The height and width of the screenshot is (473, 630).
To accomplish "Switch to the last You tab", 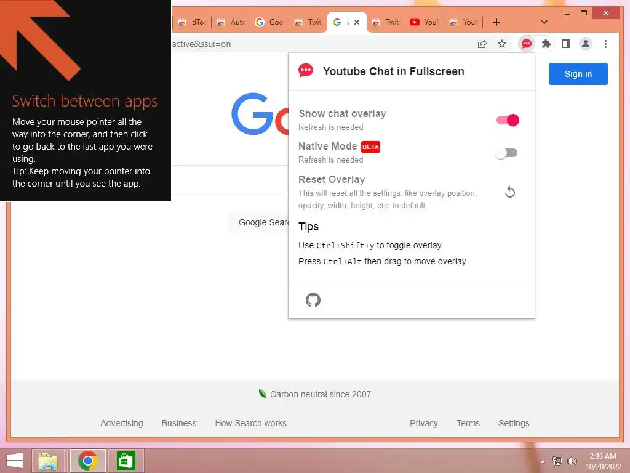I will pyautogui.click(x=463, y=22).
